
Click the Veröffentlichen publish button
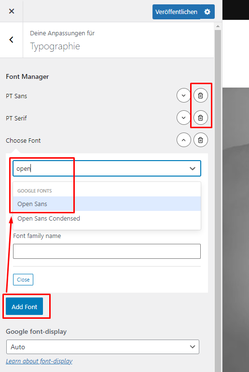point(176,12)
